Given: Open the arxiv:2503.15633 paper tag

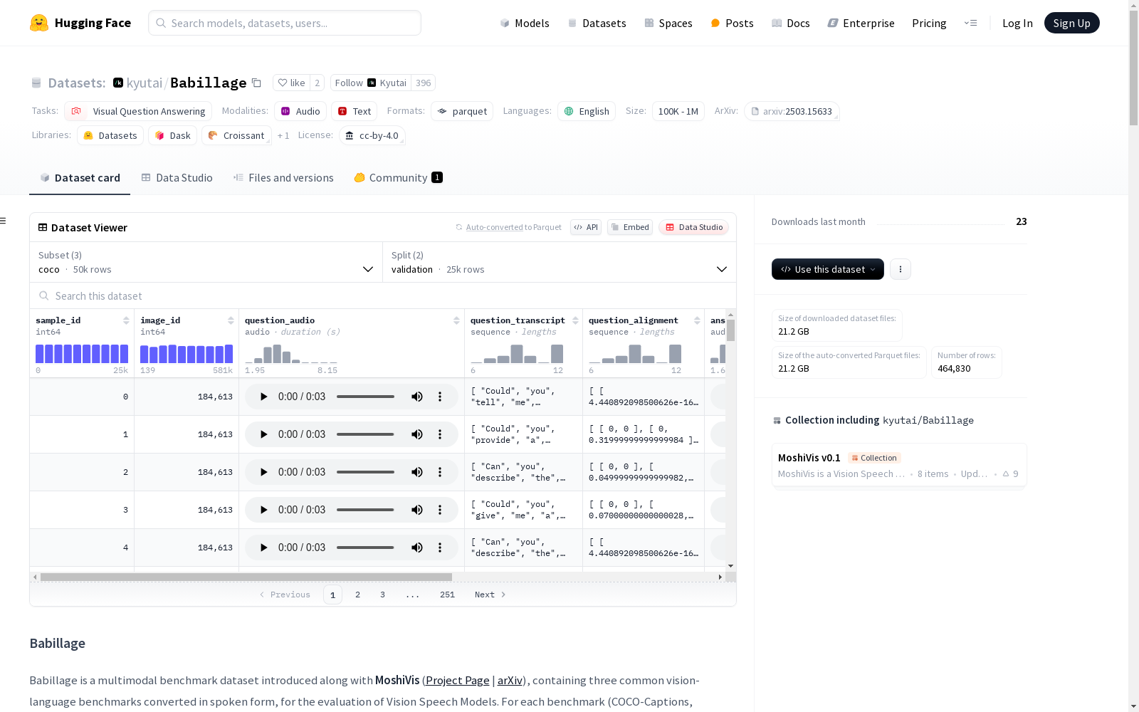Looking at the screenshot, I should coord(792,111).
